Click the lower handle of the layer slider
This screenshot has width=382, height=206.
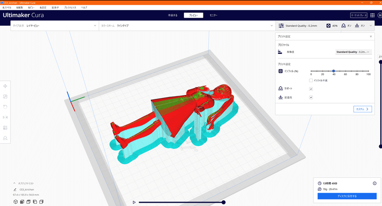coord(380,147)
